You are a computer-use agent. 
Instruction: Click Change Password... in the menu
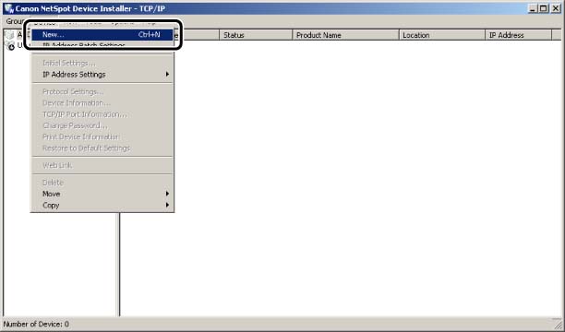tap(102, 125)
